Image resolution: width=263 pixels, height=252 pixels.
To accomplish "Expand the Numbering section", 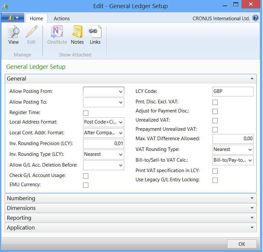I will (x=131, y=198).
